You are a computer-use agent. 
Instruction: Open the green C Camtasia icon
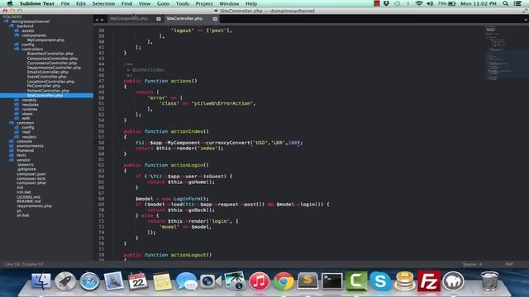click(356, 280)
